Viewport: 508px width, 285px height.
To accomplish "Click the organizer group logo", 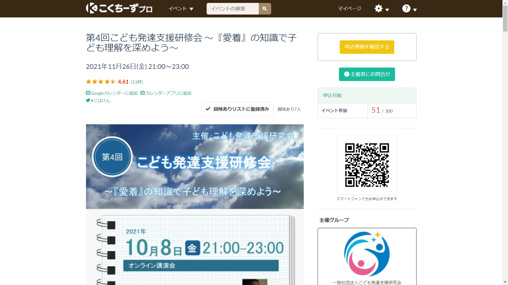I will [367, 254].
